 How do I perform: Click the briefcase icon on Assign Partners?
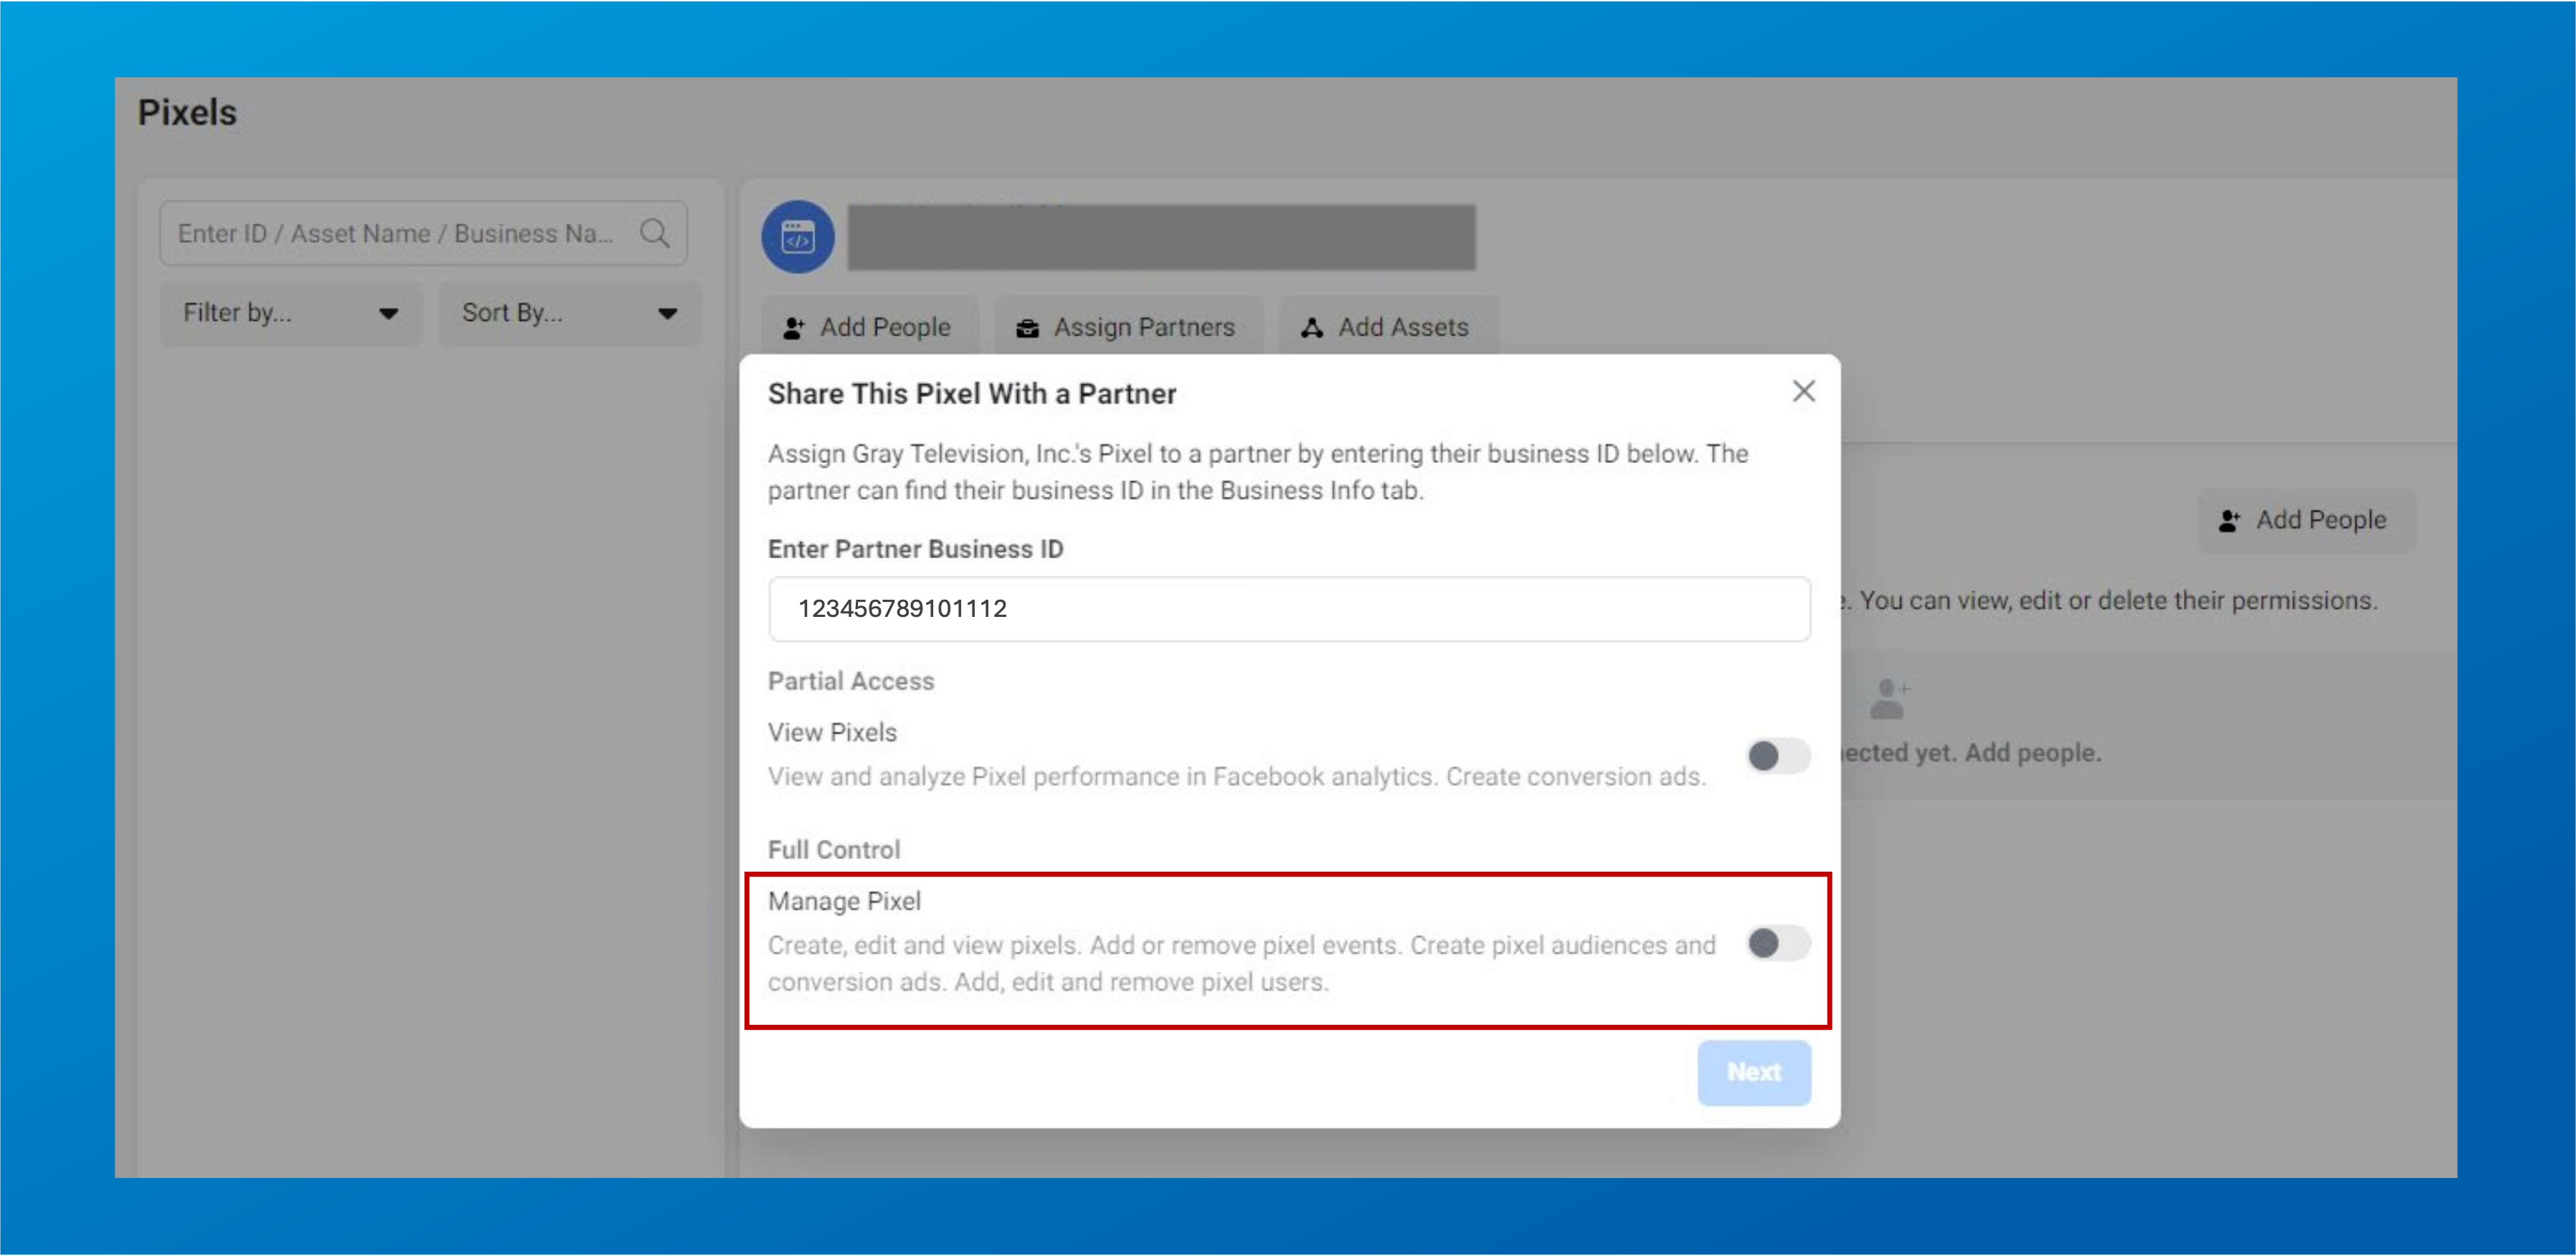(1027, 328)
